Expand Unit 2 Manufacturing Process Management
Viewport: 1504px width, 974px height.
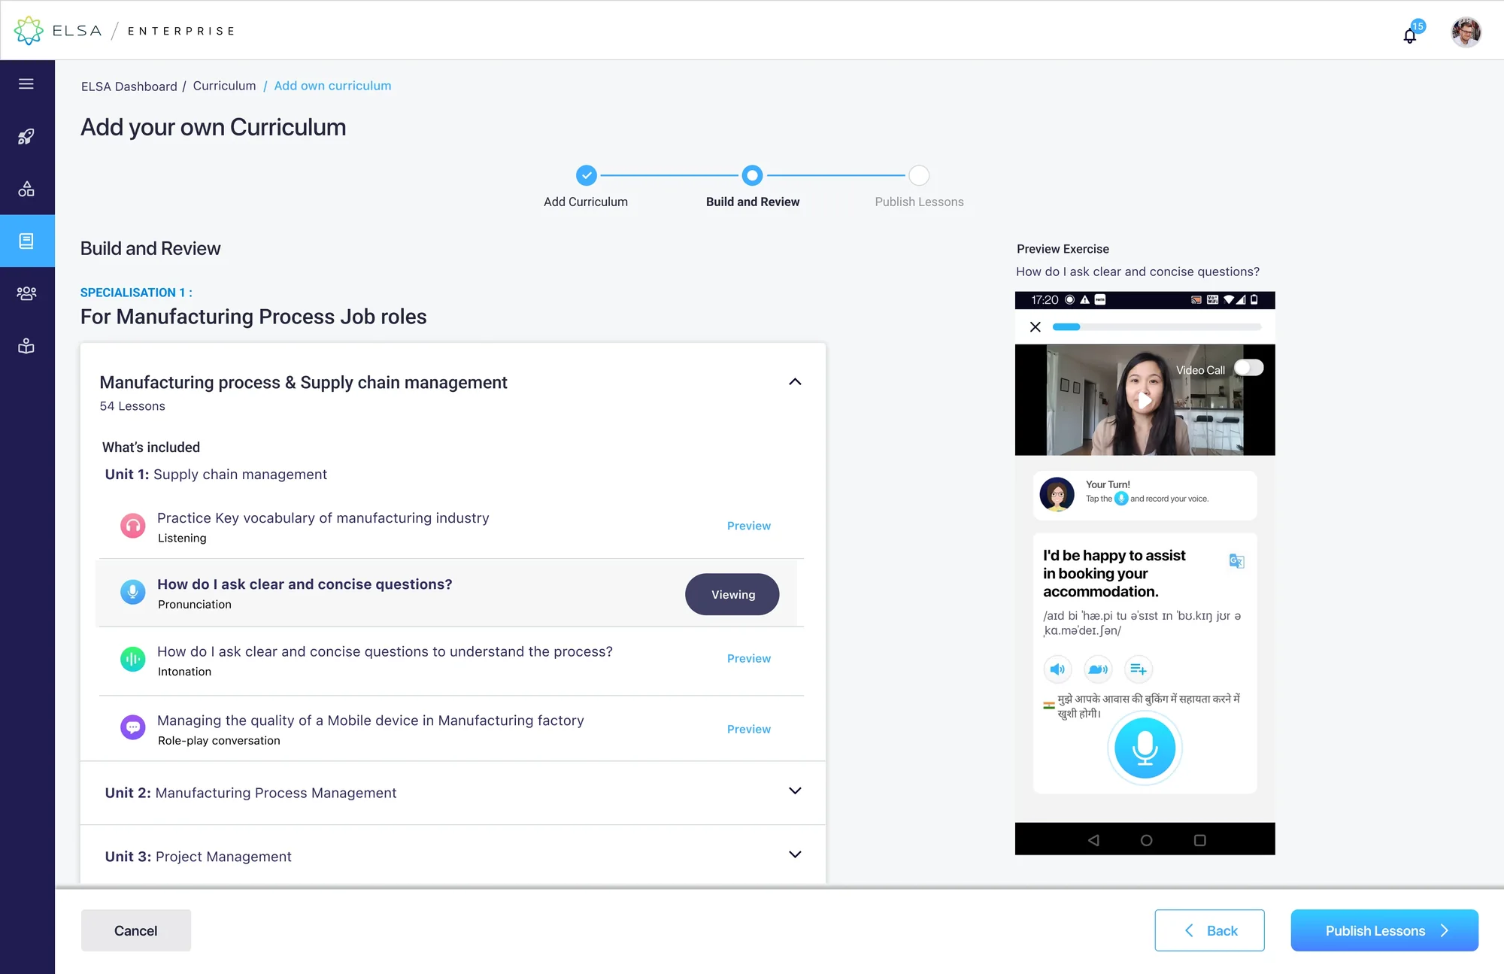[795, 791]
